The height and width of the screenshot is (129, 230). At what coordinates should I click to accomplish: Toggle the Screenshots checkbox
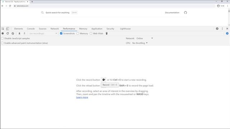coord(61,33)
